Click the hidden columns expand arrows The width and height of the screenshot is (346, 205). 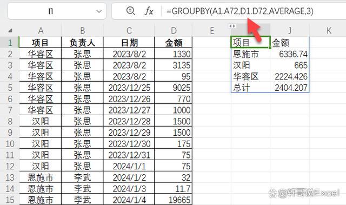coord(232,26)
